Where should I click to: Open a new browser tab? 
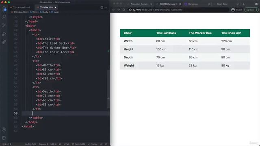point(244,4)
